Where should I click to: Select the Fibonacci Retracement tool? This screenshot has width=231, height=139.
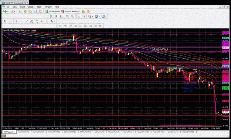coord(37,21)
